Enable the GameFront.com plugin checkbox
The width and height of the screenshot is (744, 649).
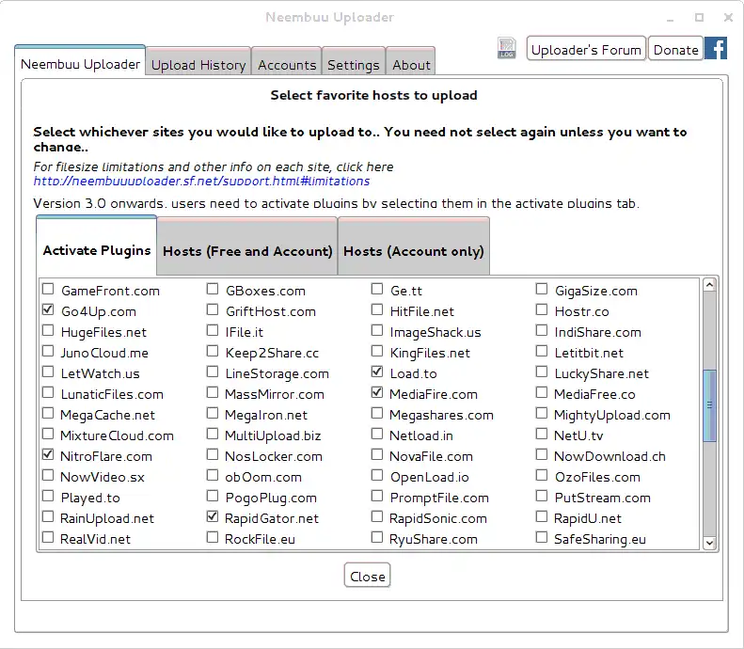(48, 291)
